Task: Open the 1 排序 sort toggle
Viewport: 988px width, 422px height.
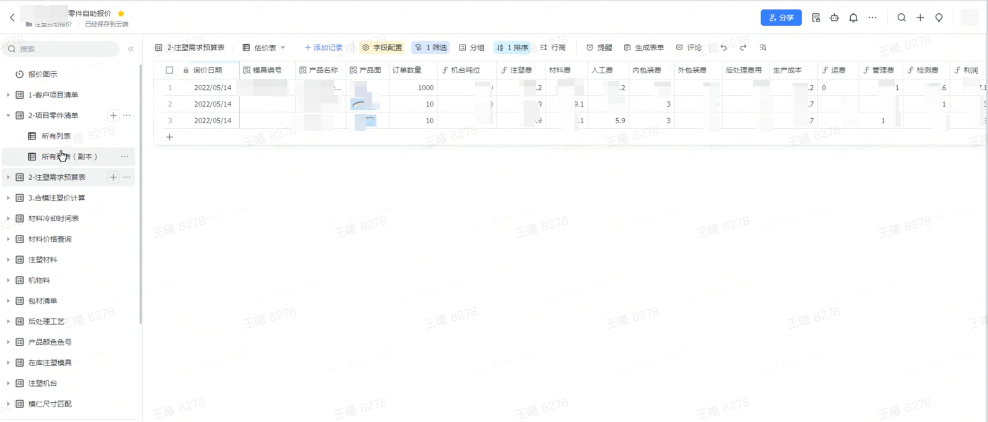Action: [512, 48]
